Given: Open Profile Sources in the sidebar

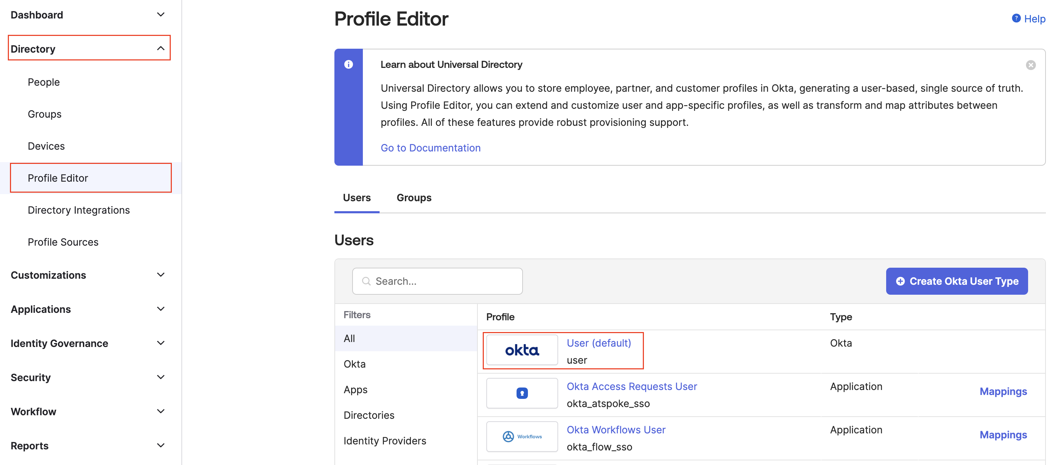Looking at the screenshot, I should (63, 242).
